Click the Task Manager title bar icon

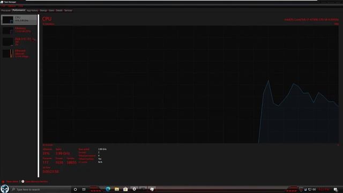2,2
